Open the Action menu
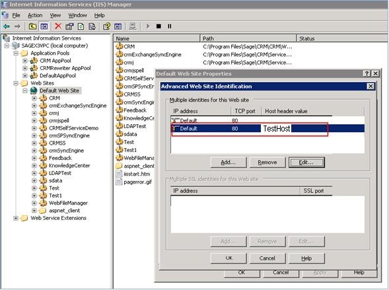 [35, 15]
